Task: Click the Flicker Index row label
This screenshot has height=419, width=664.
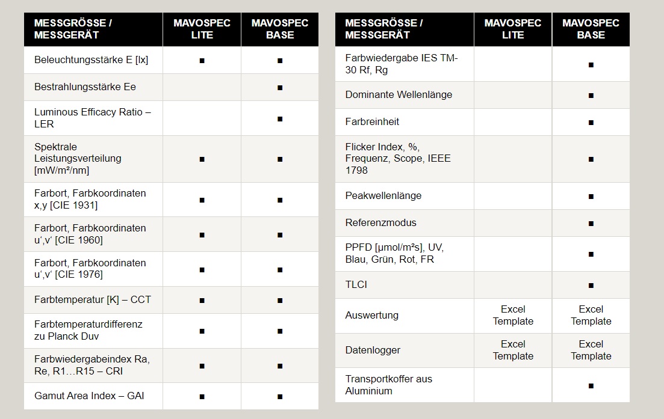Action: tap(398, 159)
